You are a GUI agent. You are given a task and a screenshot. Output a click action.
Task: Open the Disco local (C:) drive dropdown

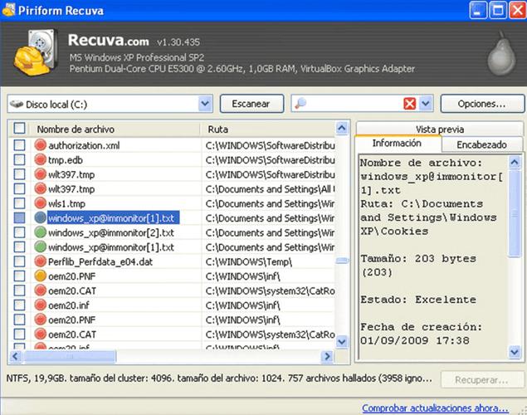205,104
